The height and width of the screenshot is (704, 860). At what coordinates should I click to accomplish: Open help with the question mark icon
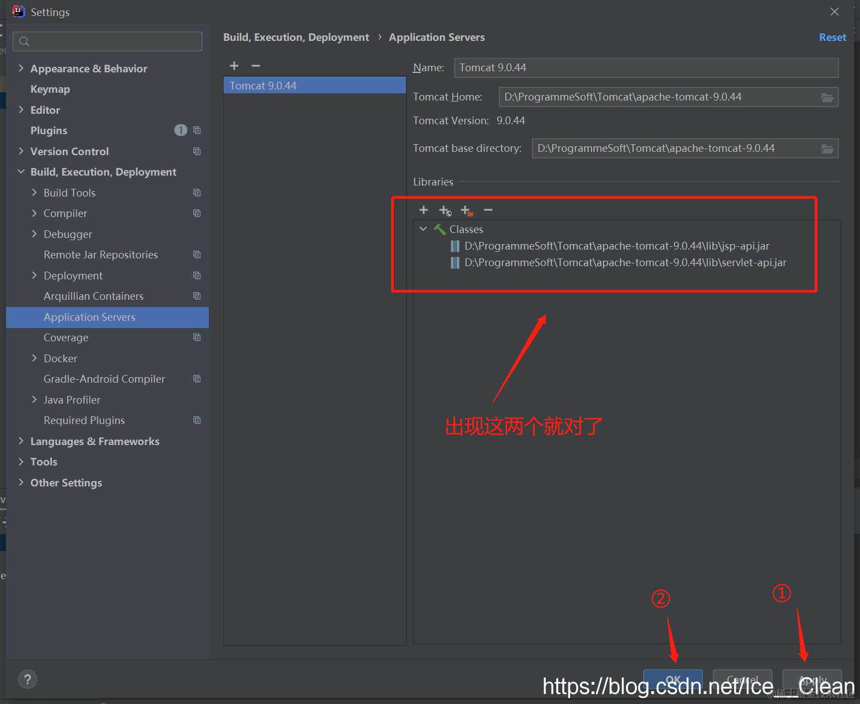28,679
